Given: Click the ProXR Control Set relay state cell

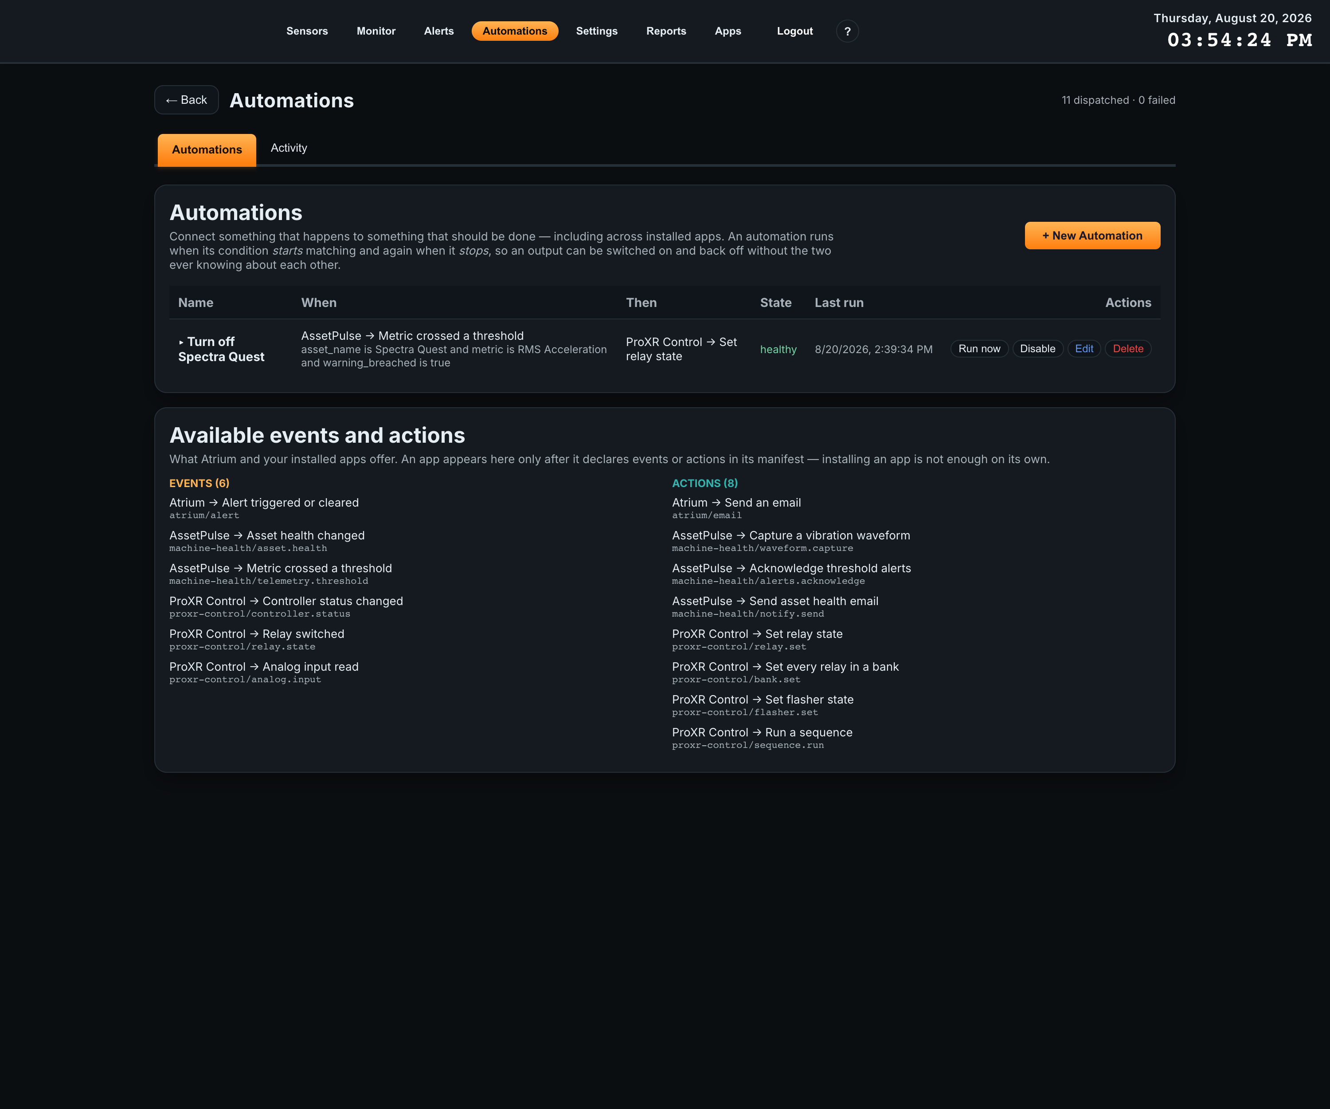Looking at the screenshot, I should (x=681, y=349).
